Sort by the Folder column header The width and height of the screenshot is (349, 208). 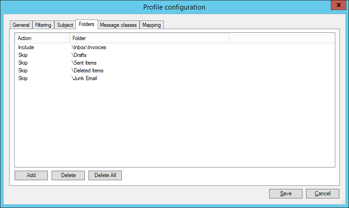click(x=149, y=38)
